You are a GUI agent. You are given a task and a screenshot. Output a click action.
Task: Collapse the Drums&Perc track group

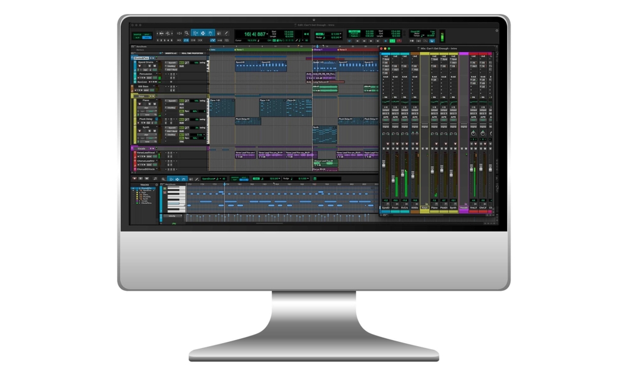click(132, 58)
